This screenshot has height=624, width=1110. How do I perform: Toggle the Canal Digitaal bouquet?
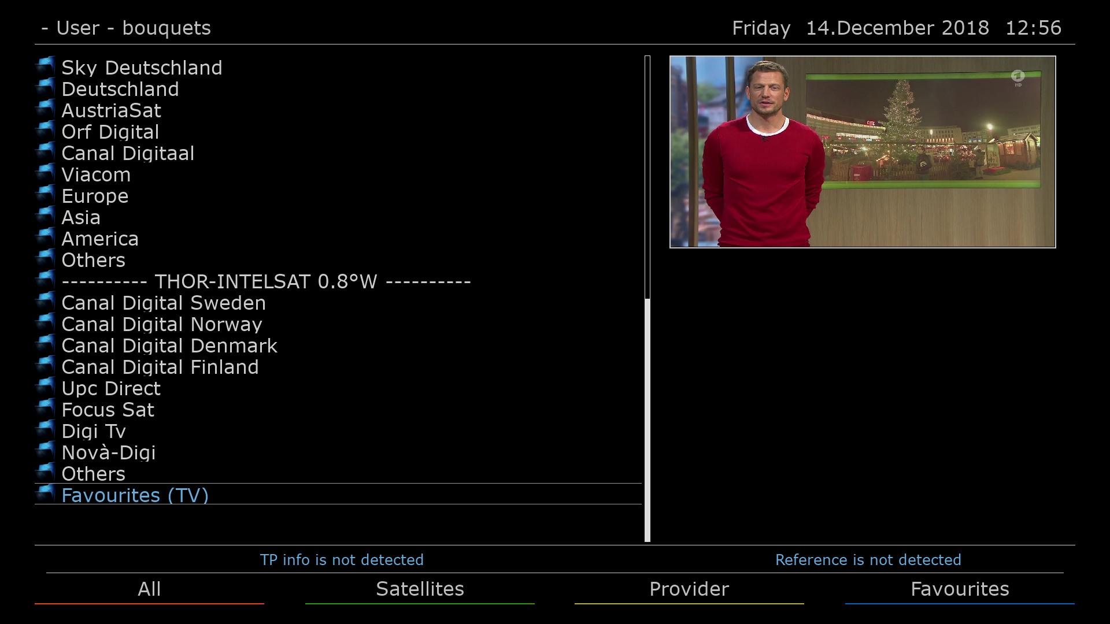click(x=127, y=153)
